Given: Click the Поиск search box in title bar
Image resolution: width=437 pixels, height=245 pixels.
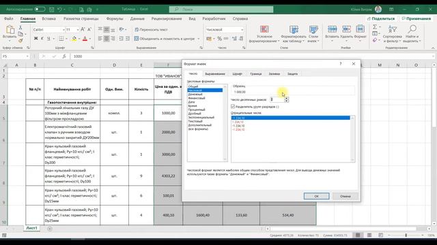Looking at the screenshot, I should (x=221, y=10).
